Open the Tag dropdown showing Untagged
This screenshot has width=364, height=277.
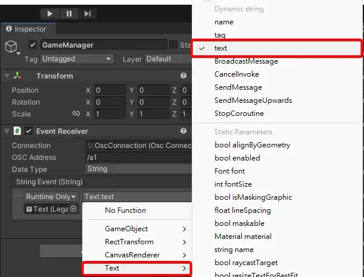76,59
